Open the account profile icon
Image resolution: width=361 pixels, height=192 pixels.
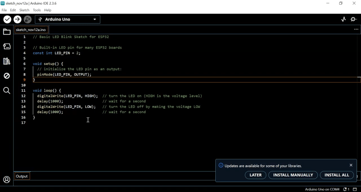tap(7, 180)
